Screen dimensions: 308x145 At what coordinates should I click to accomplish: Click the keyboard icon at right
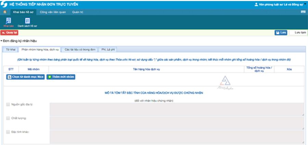[x=303, y=12]
